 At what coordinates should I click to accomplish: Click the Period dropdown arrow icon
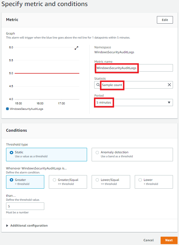pyautogui.click(x=170, y=102)
